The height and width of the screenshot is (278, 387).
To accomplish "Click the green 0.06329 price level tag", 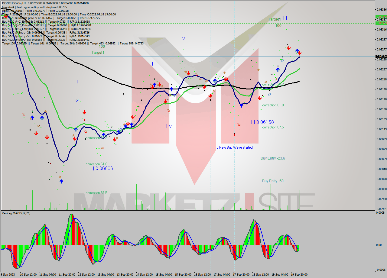I will coord(381,23).
